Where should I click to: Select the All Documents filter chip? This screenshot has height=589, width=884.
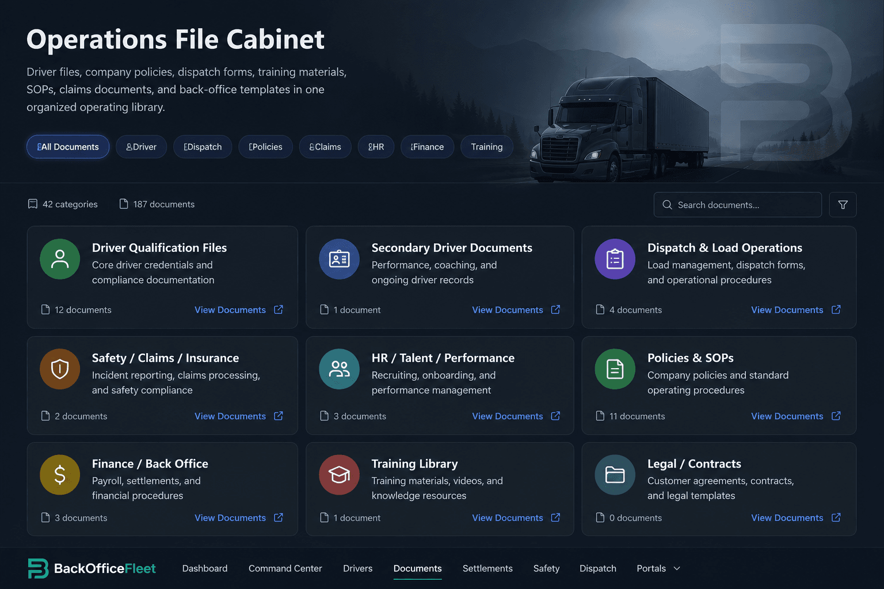(x=68, y=147)
